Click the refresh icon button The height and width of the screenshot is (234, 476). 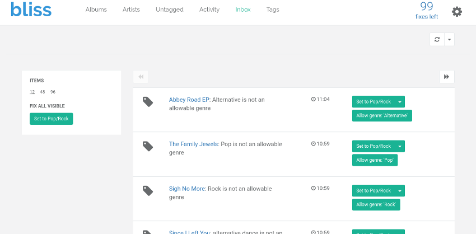tap(437, 39)
